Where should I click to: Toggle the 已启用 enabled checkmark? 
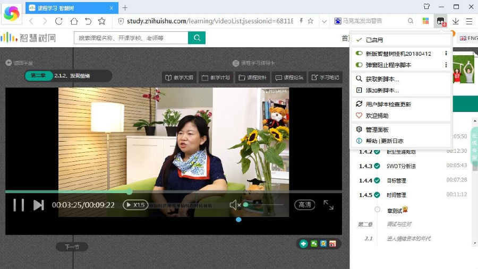(x=360, y=40)
